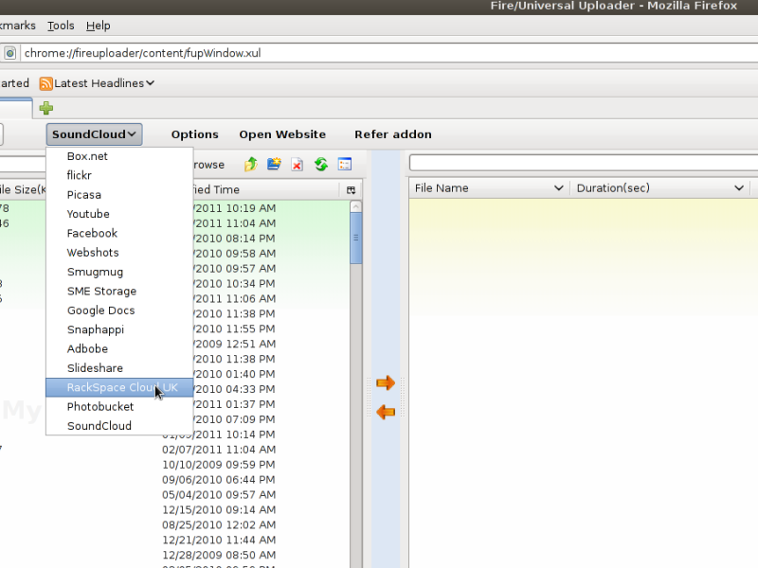Sort by the File Name column header
The width and height of the screenshot is (758, 568).
click(x=489, y=187)
